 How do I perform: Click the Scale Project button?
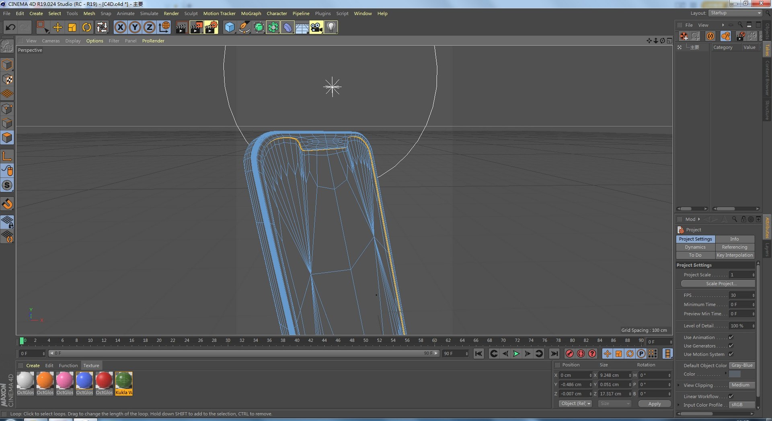(718, 284)
